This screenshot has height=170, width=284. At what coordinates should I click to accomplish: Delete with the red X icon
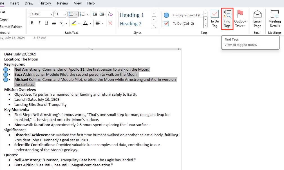(110, 23)
